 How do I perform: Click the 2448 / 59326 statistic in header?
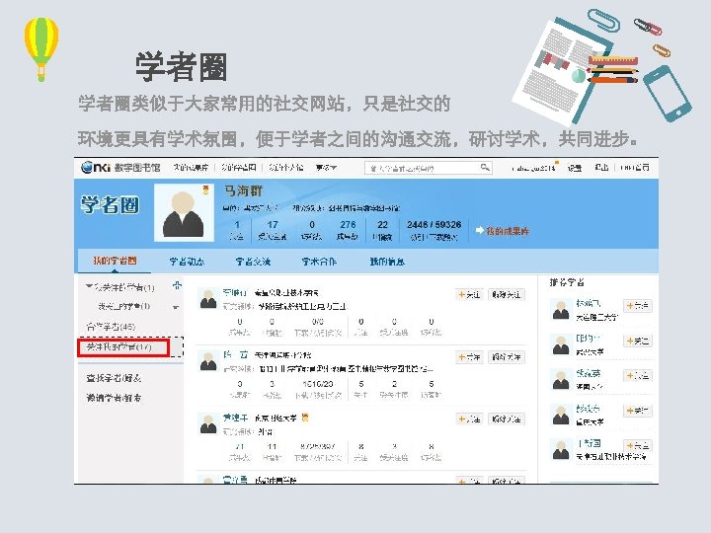click(434, 230)
